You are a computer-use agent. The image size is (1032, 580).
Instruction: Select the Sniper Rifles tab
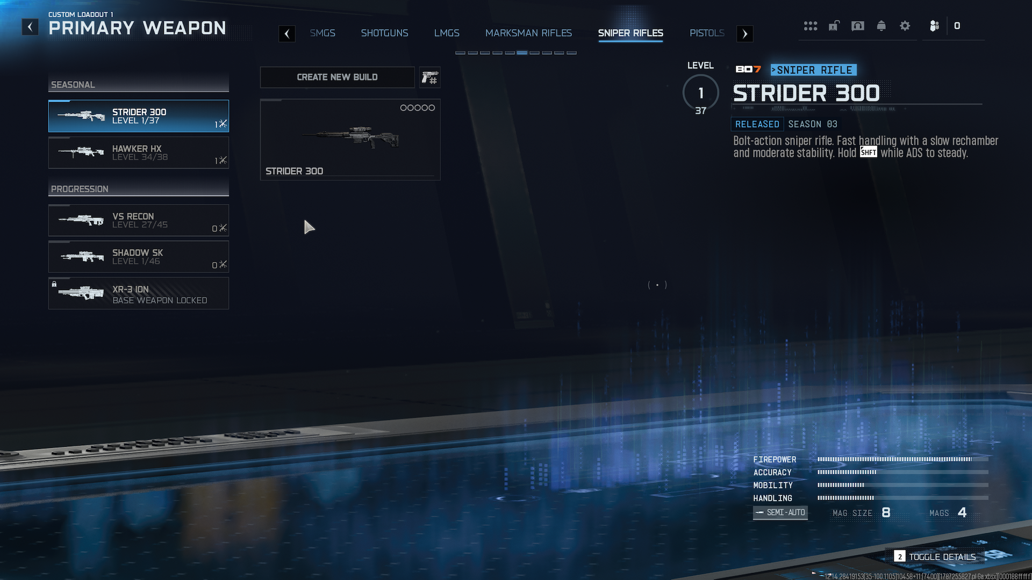[x=630, y=33]
